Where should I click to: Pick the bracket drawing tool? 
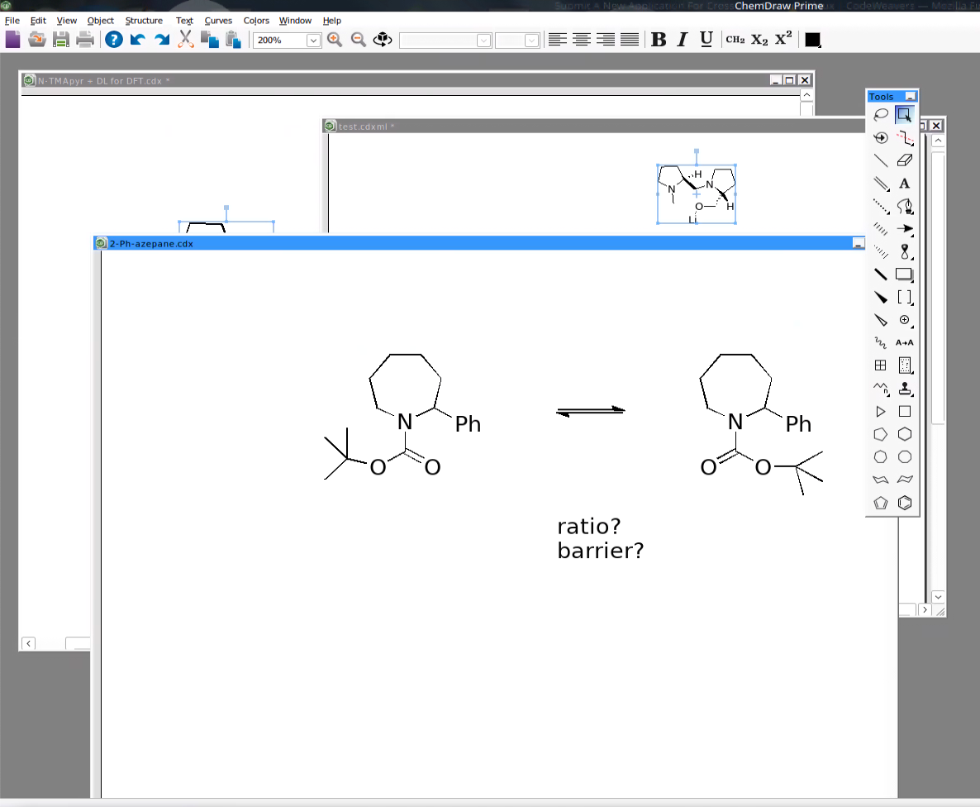pyautogui.click(x=905, y=298)
